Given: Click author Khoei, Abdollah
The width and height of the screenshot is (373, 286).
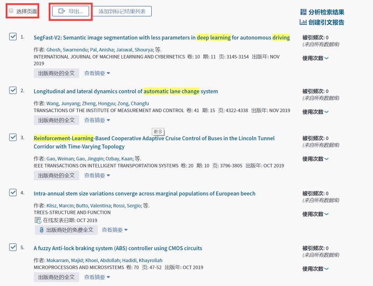Looking at the screenshot, I should (103, 260).
